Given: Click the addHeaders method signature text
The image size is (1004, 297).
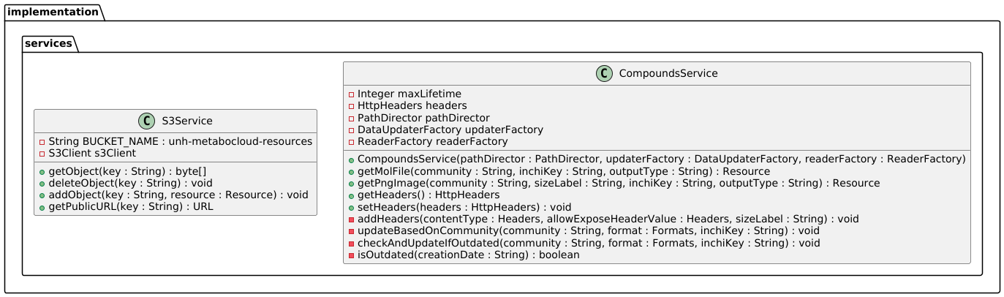Looking at the screenshot, I should pos(608,219).
